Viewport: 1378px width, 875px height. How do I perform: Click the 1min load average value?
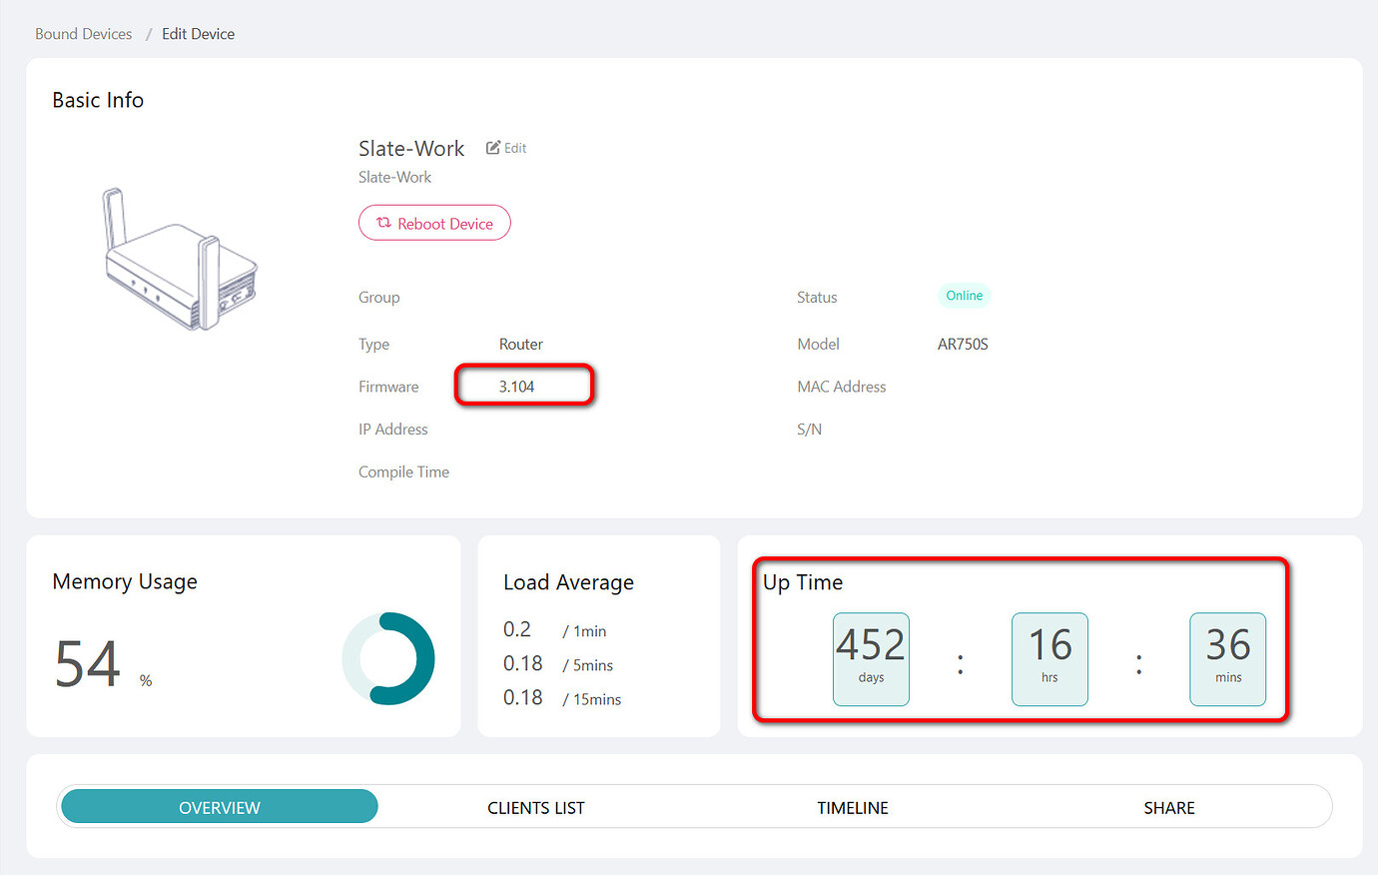[517, 630]
